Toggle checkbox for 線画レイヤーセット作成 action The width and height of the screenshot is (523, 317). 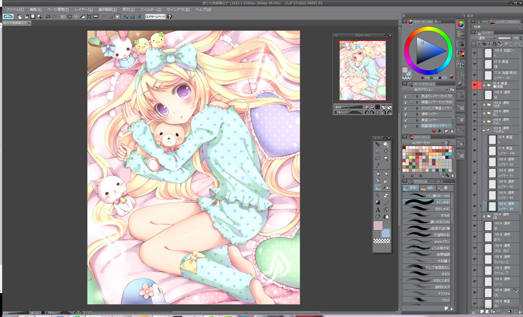click(x=405, y=102)
